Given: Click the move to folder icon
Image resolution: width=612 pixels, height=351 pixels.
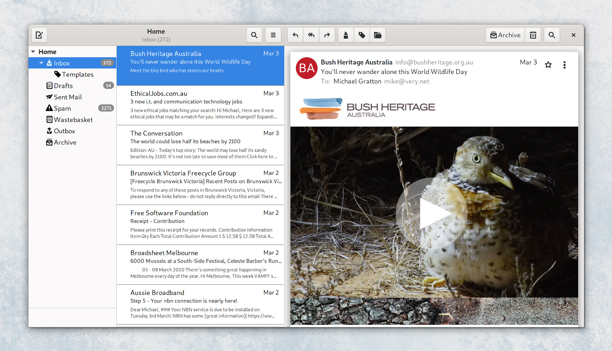Looking at the screenshot, I should [378, 35].
